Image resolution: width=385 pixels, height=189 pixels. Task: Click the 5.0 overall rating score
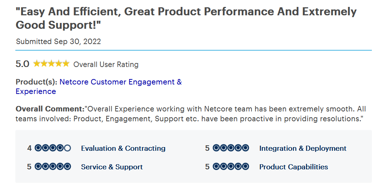(x=22, y=64)
